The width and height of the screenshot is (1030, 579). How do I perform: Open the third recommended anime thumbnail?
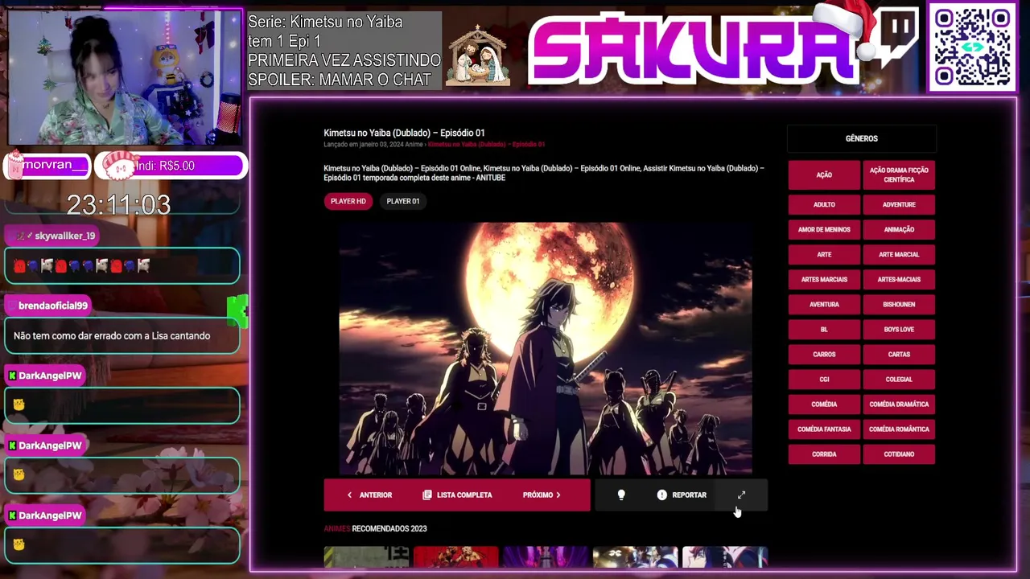[546, 556]
